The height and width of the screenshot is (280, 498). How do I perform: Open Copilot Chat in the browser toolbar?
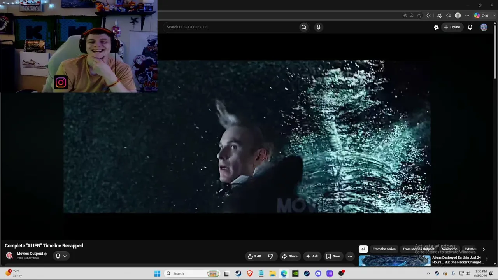pos(481,16)
